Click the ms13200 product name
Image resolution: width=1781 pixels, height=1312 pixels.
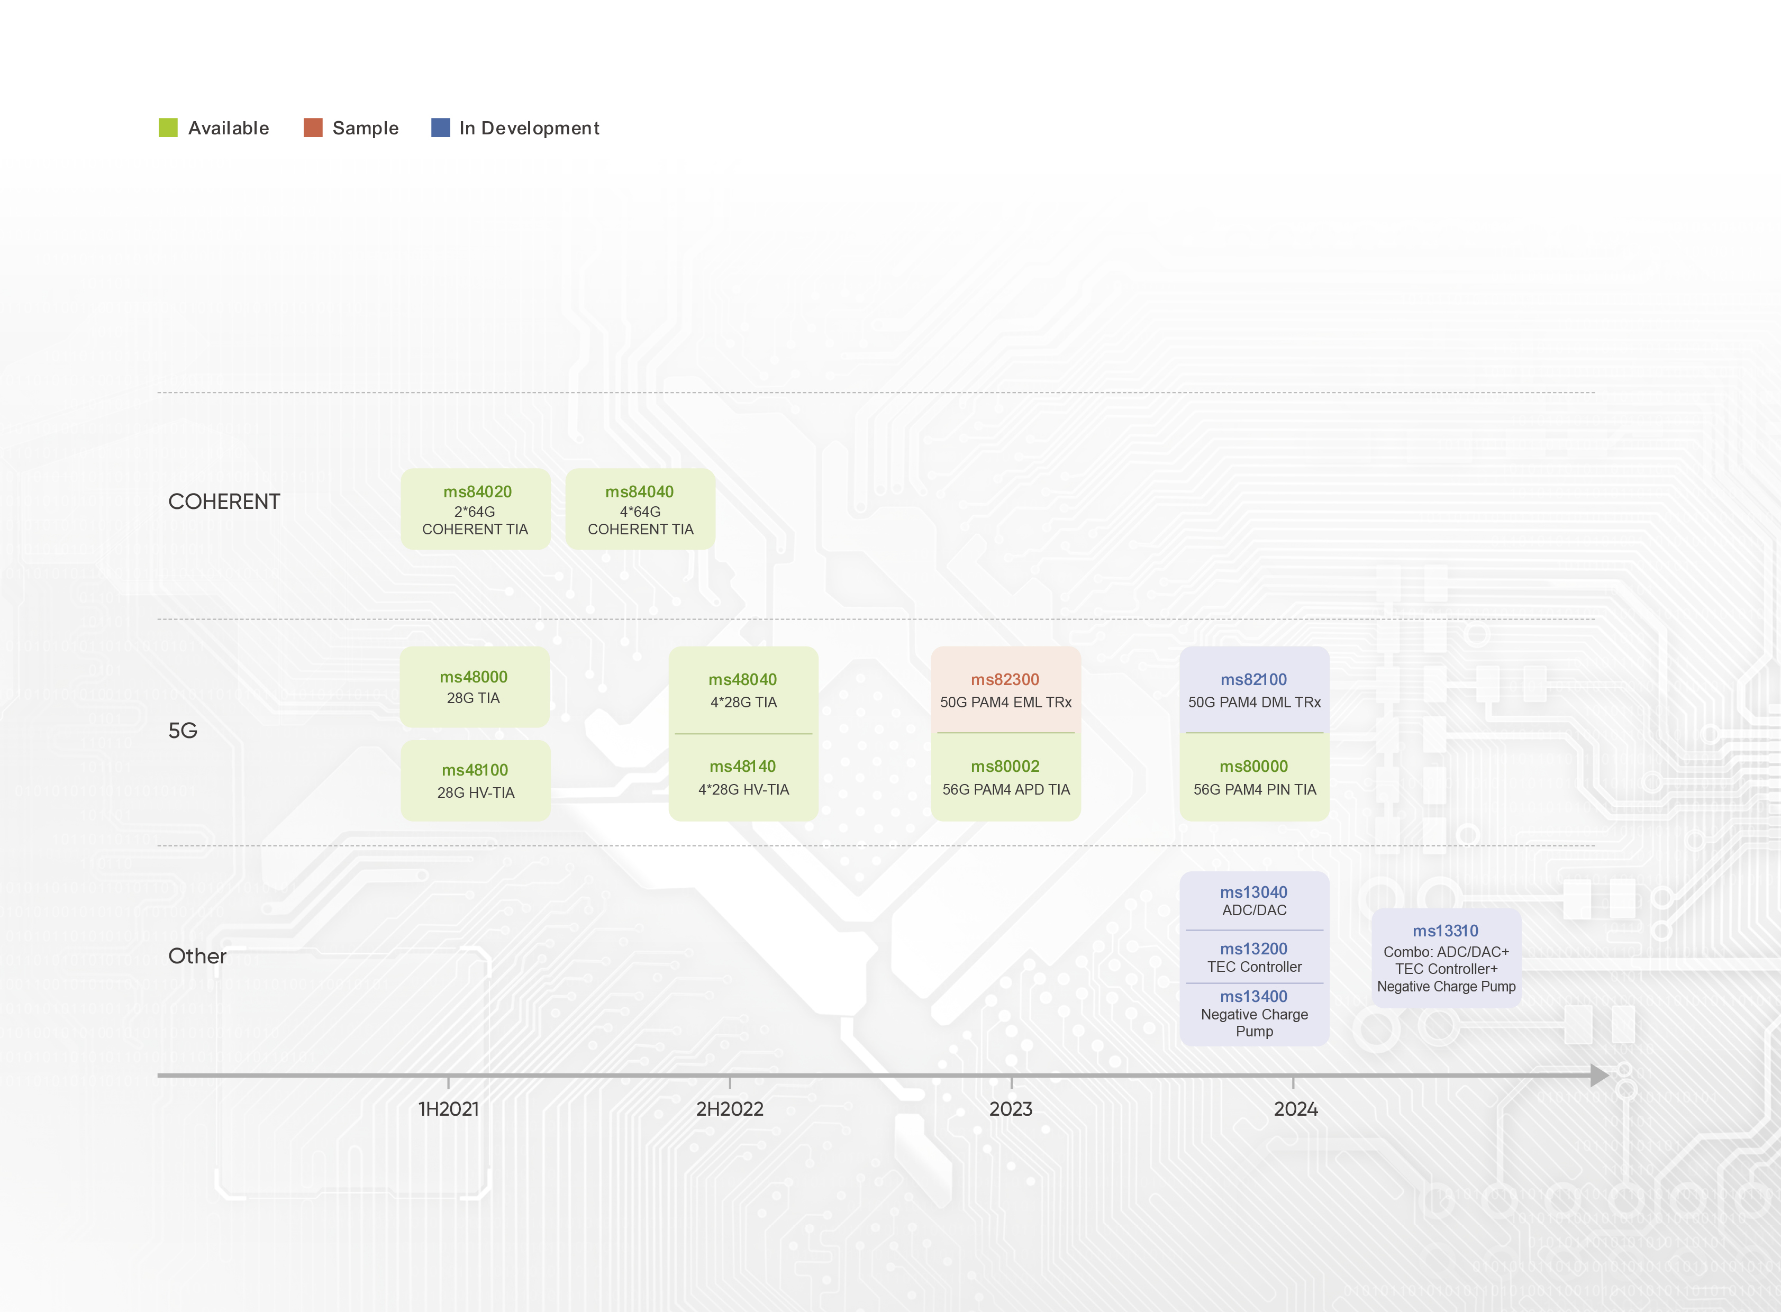(x=1253, y=949)
